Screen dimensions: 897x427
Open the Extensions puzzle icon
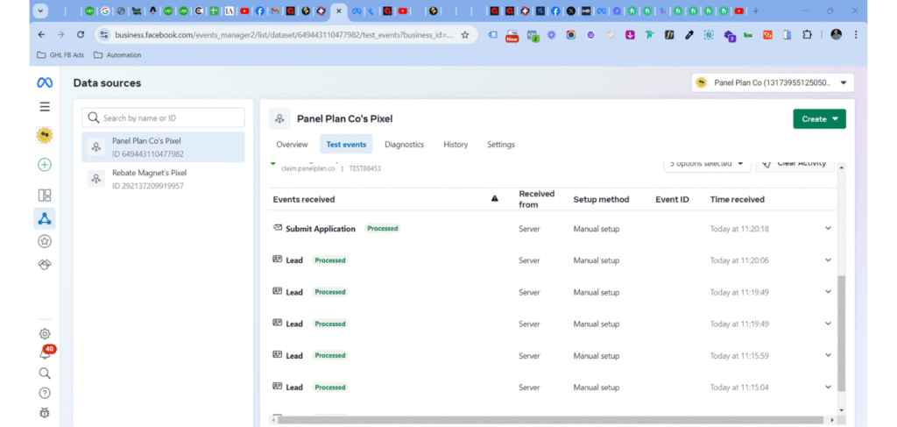807,35
